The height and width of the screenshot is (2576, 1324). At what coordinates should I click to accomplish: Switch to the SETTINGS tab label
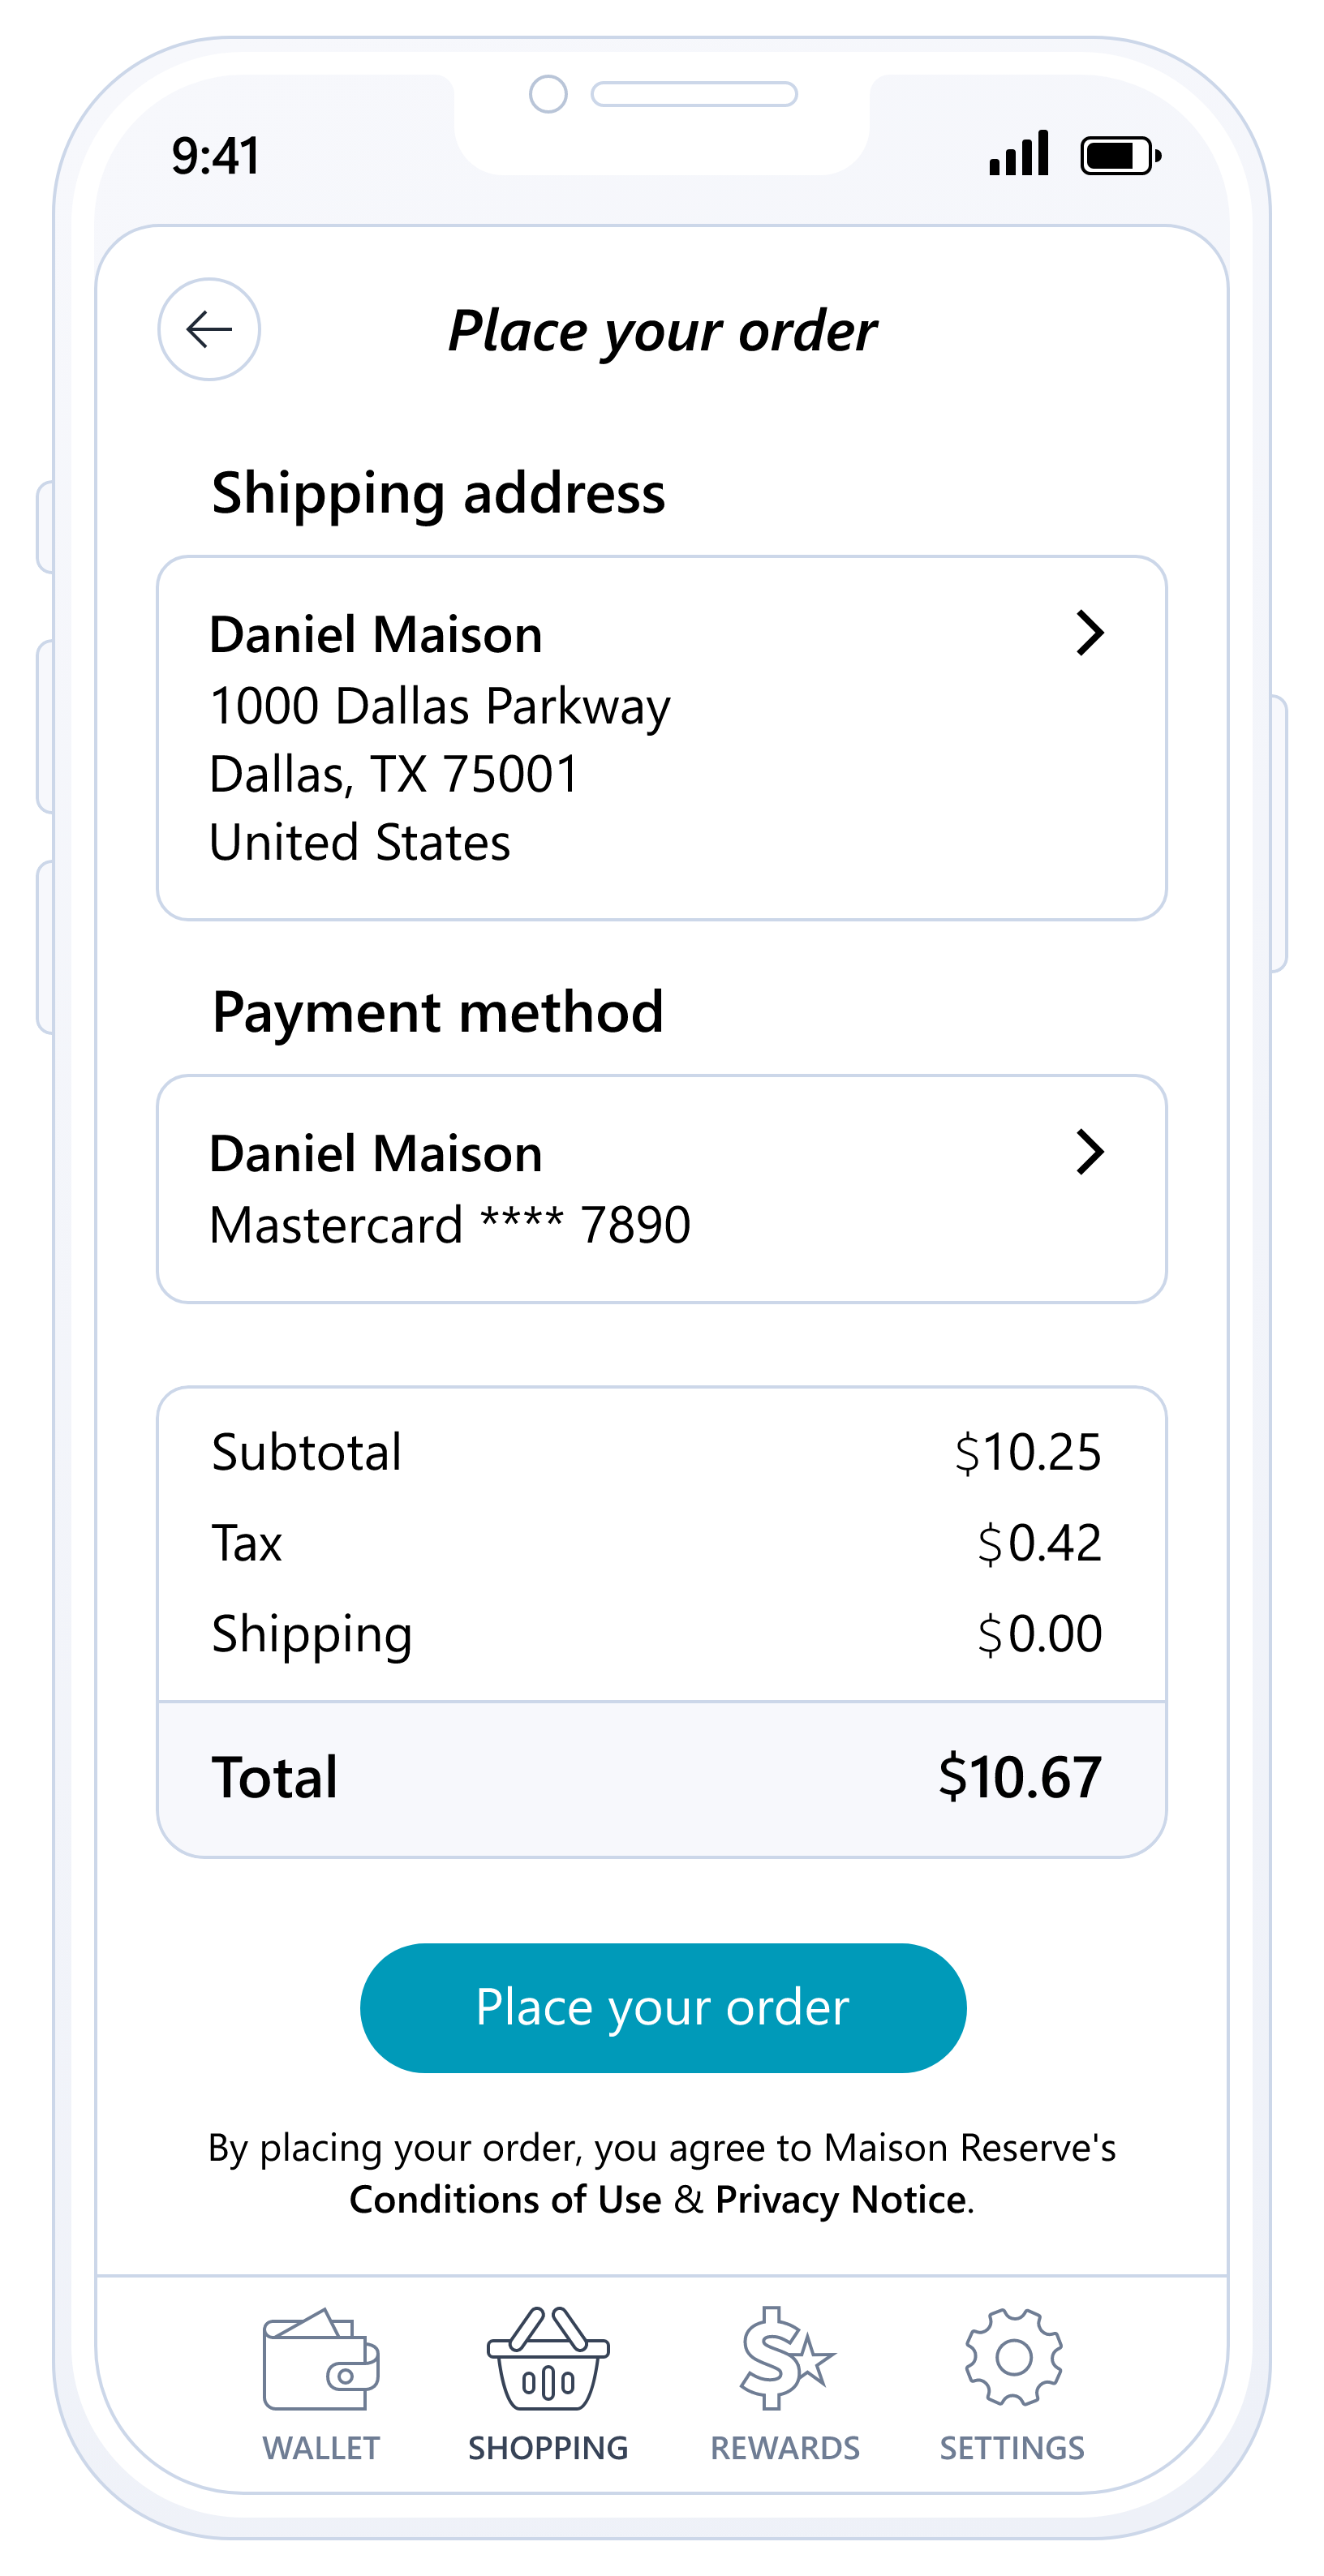[1012, 2448]
